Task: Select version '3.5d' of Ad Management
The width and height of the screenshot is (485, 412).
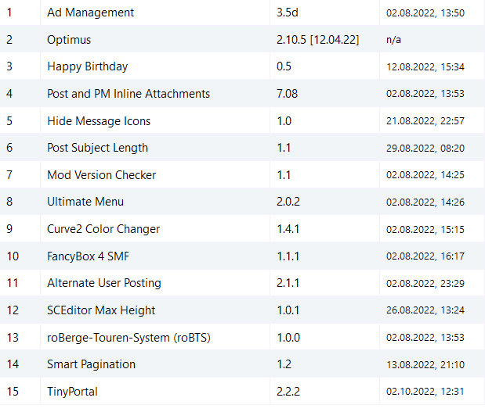Action: [288, 13]
